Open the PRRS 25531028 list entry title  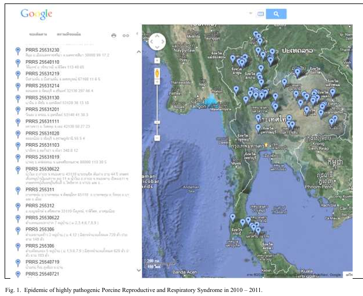(x=43, y=133)
